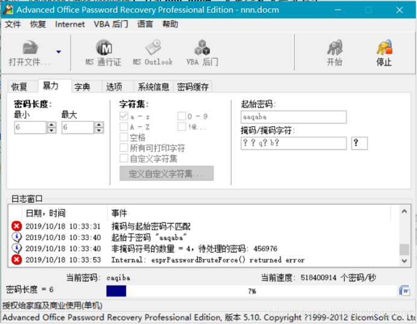Viewport: 417px width, 324px height.
Task: Click the 定义自定义字符集 button
Action: [167, 173]
